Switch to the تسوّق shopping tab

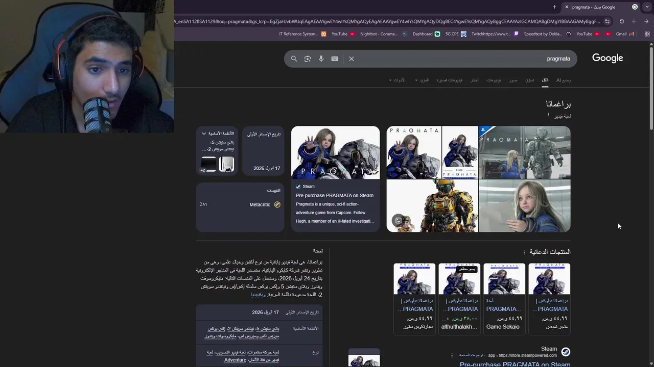530,80
